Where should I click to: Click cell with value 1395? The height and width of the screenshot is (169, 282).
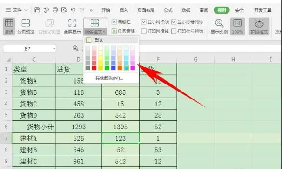[x=121, y=127]
